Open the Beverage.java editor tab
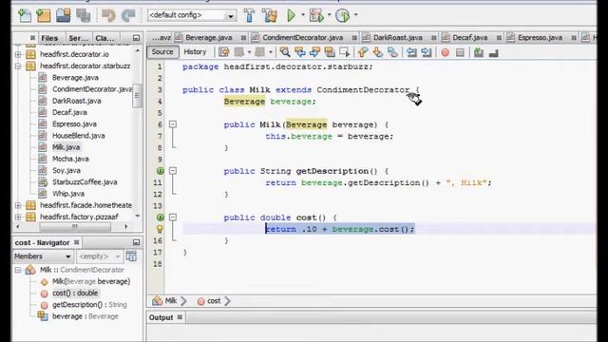This screenshot has height=342, width=608. point(209,38)
